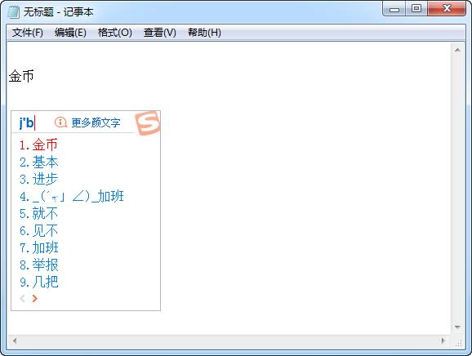The width and height of the screenshot is (472, 356).
Task: Click the j'b pinyin input field
Action: click(27, 122)
